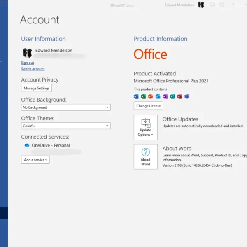Click the Excel app icon
Image resolution: width=247 pixels, height=247 pixels.
143,96
